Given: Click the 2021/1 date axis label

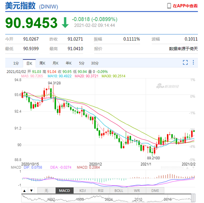Looking at the screenshot, I should pos(146,164).
